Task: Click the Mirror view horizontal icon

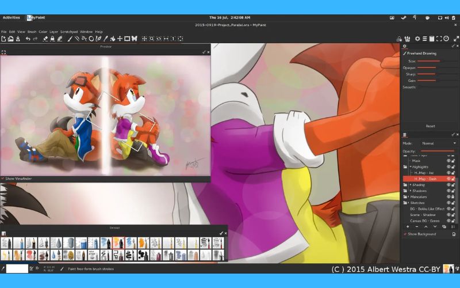Action: pos(166,39)
